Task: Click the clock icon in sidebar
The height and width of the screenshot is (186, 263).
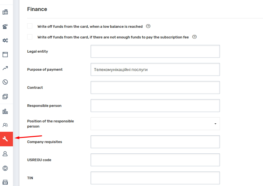Action: tap(5, 82)
